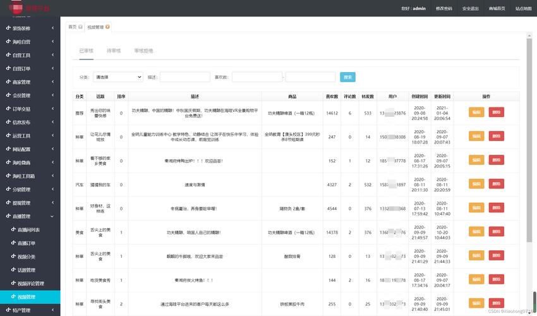Expand the 海哇微商 menu chevron
537x316 pixels.
(x=52, y=162)
